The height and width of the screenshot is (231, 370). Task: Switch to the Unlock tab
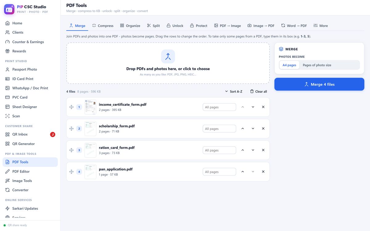point(175,26)
